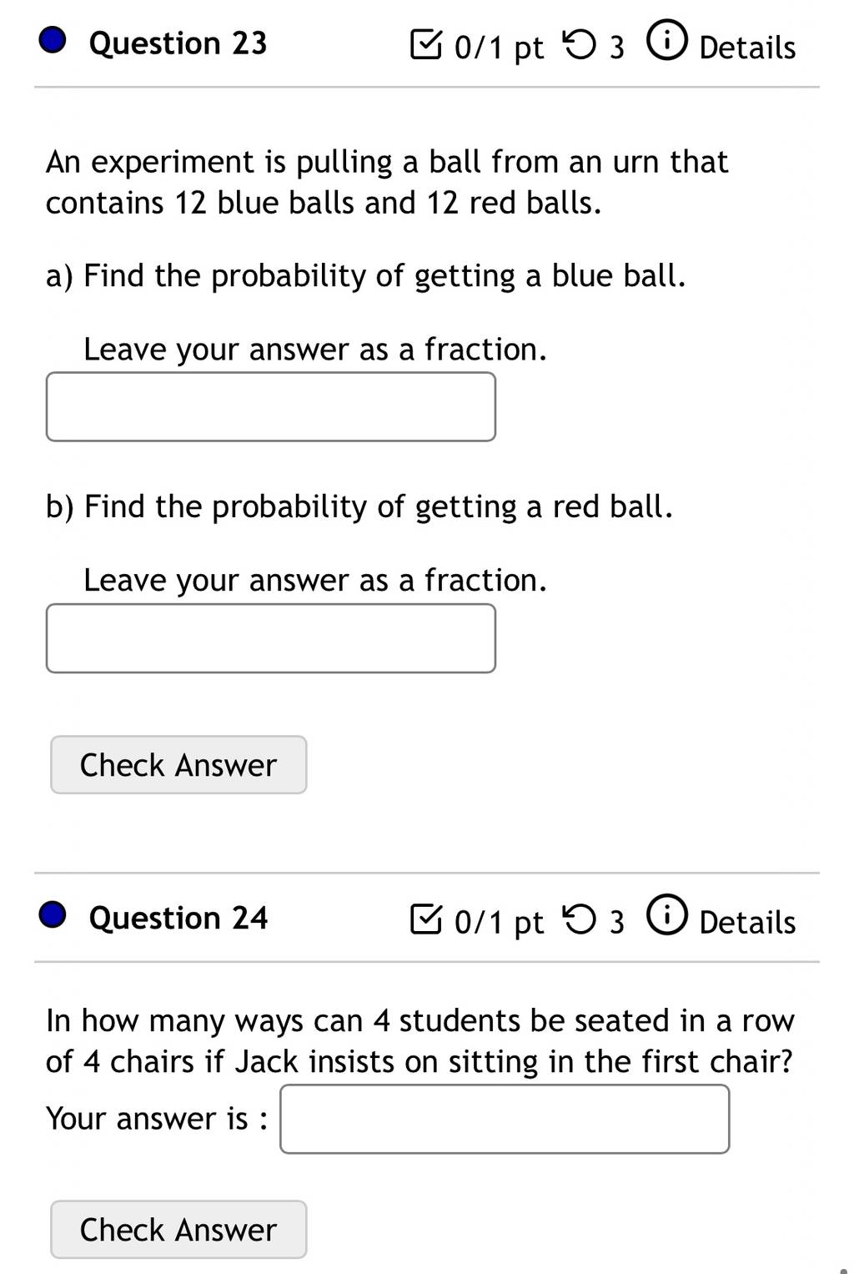Check Answer for Question 23
The height and width of the screenshot is (1274, 854).
(x=178, y=764)
